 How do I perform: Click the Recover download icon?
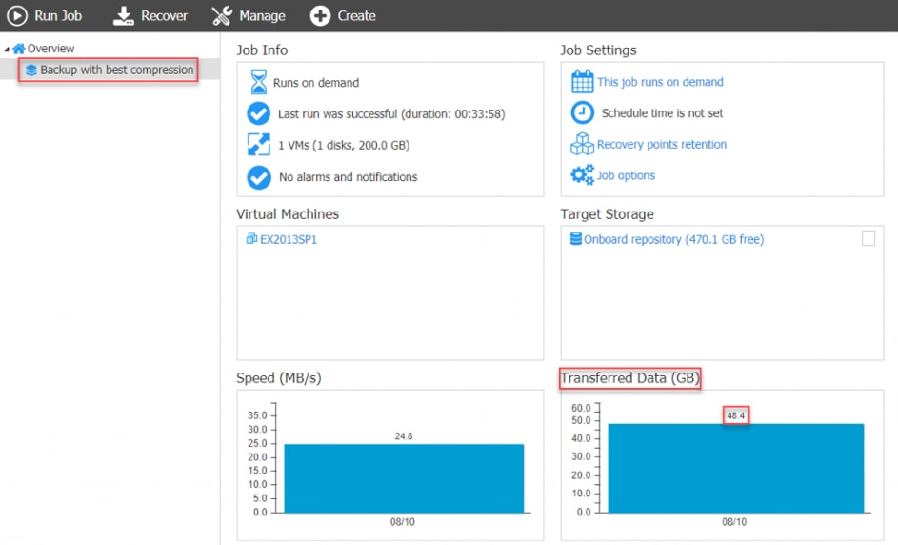[x=124, y=15]
